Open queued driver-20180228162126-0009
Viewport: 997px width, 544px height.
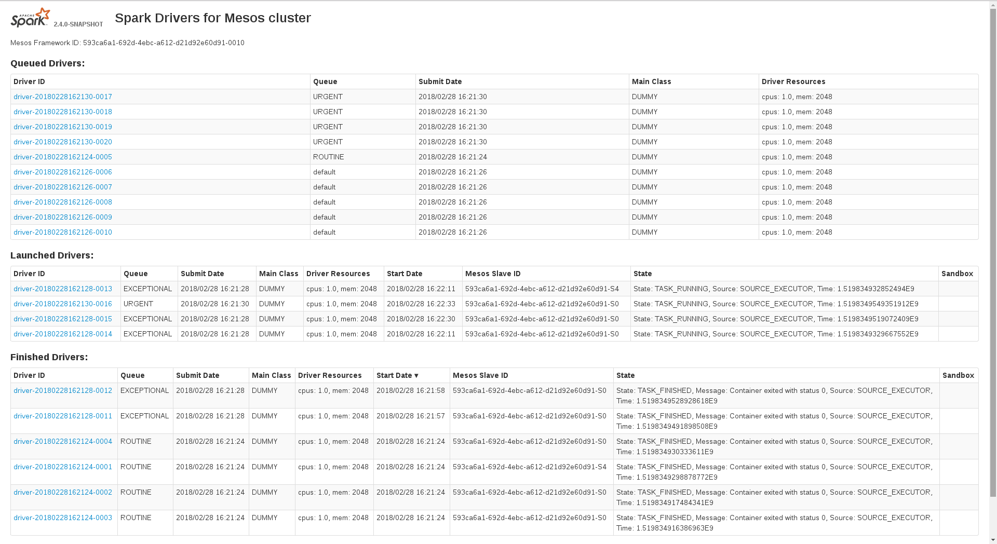coord(63,217)
